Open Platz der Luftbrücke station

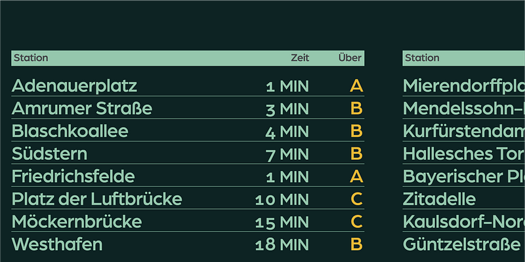click(96, 199)
